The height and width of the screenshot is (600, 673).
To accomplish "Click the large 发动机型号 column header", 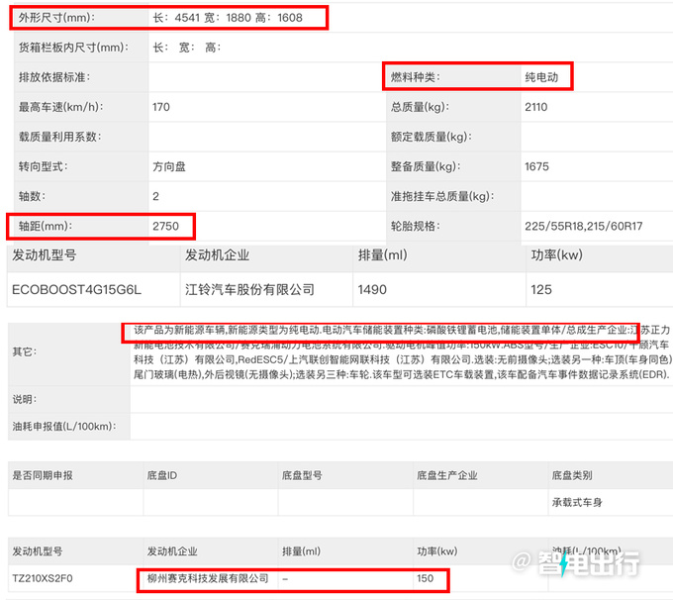I will coord(45,255).
